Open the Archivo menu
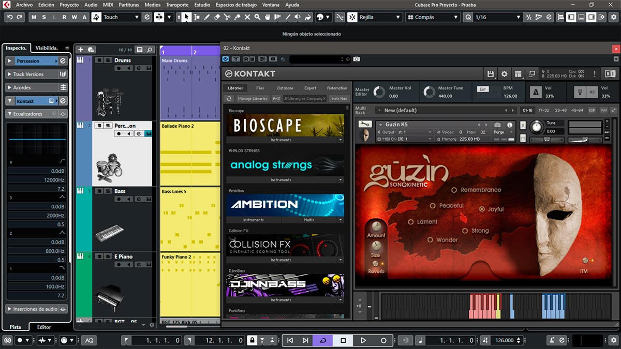 pos(24,5)
